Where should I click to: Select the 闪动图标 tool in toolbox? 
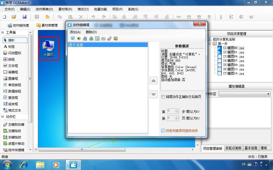click(12, 53)
